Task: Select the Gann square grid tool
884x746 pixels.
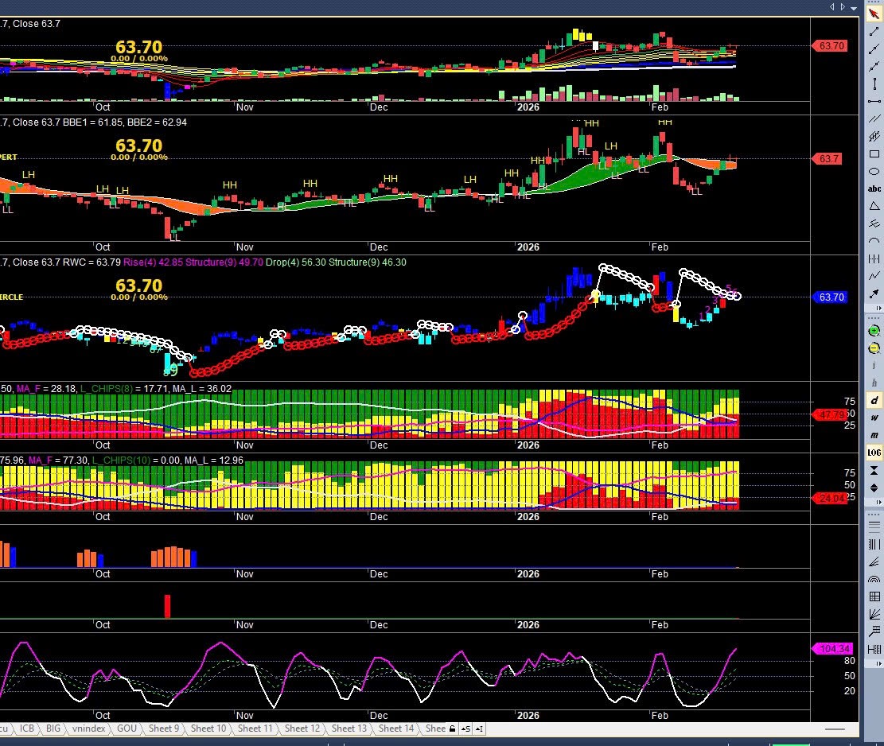Action: tap(874, 596)
